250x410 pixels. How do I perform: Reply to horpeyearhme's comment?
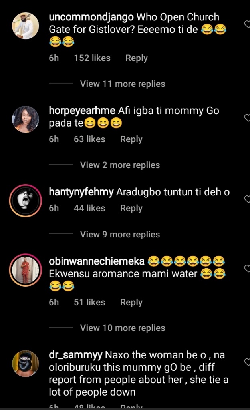(131, 139)
